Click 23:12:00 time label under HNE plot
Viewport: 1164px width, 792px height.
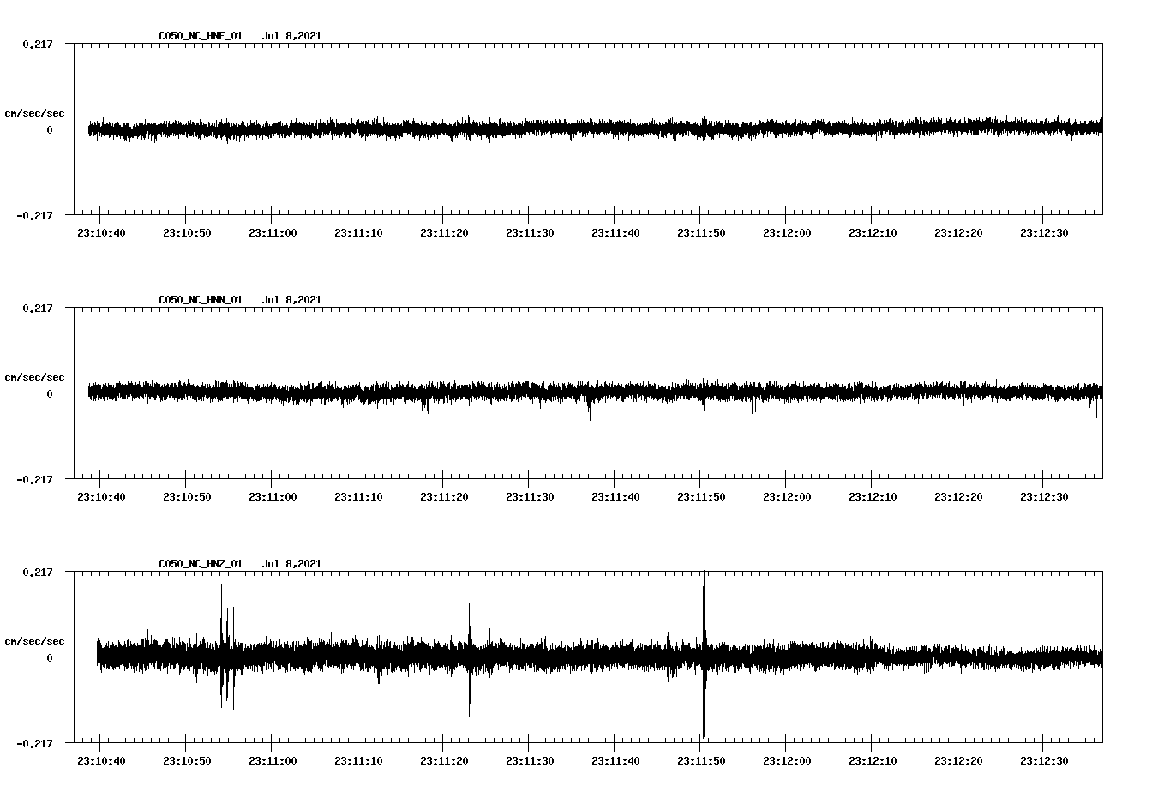point(787,232)
